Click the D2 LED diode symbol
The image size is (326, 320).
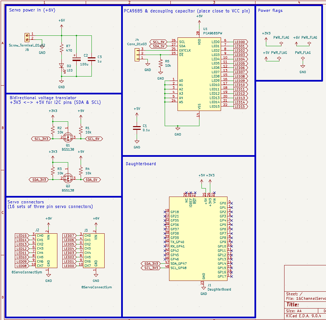(x=61, y=66)
